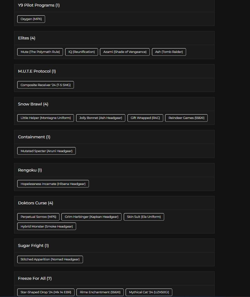Click the Ash (Tomb Raider) tag
250x297 pixels.
pos(169,52)
